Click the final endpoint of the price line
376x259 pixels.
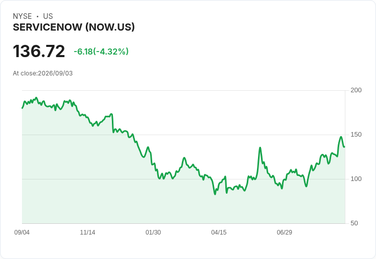(344, 147)
